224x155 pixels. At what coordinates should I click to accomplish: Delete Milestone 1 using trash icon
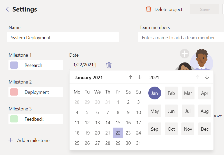(x=109, y=65)
